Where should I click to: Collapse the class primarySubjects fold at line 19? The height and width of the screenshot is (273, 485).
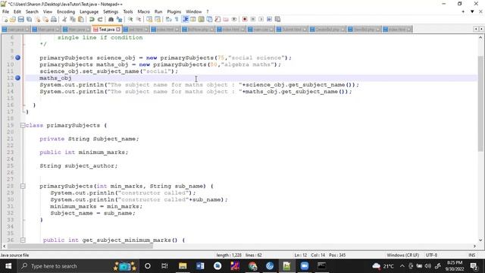point(23,125)
